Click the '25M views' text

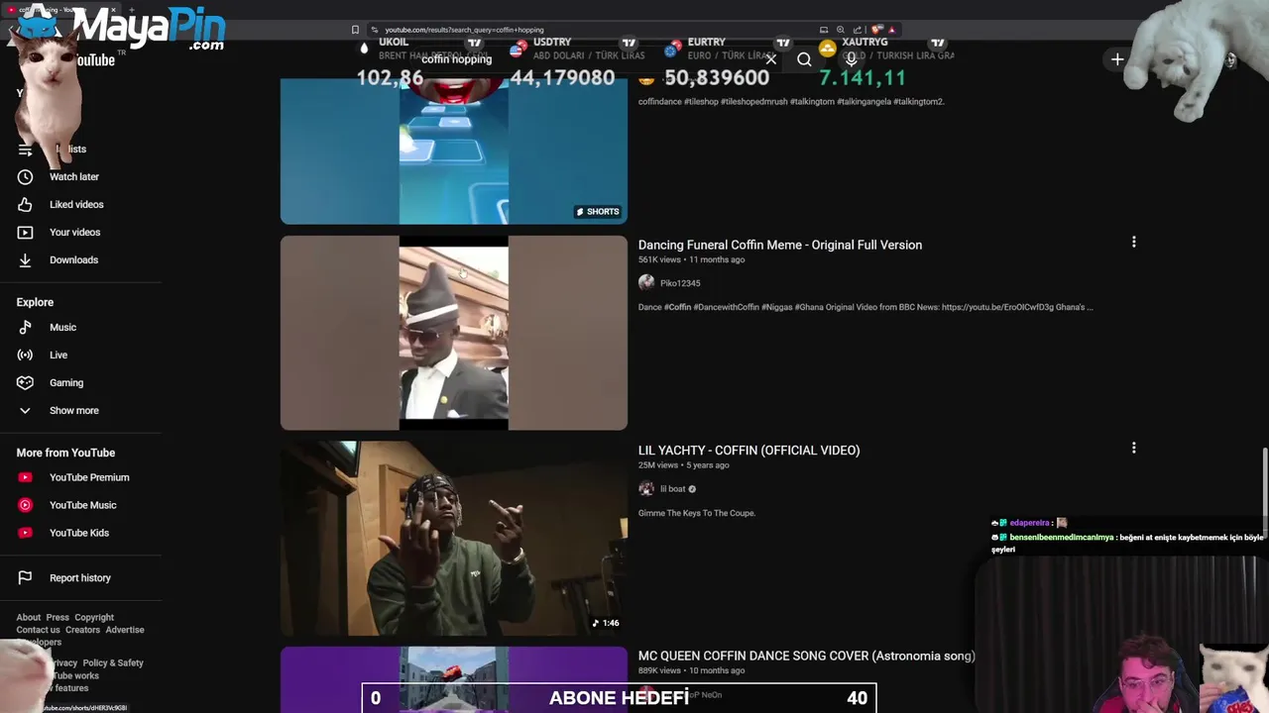[658, 465]
